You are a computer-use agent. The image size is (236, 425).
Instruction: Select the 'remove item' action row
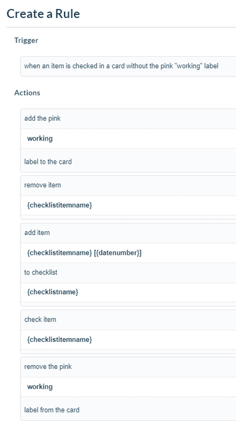[128, 185]
